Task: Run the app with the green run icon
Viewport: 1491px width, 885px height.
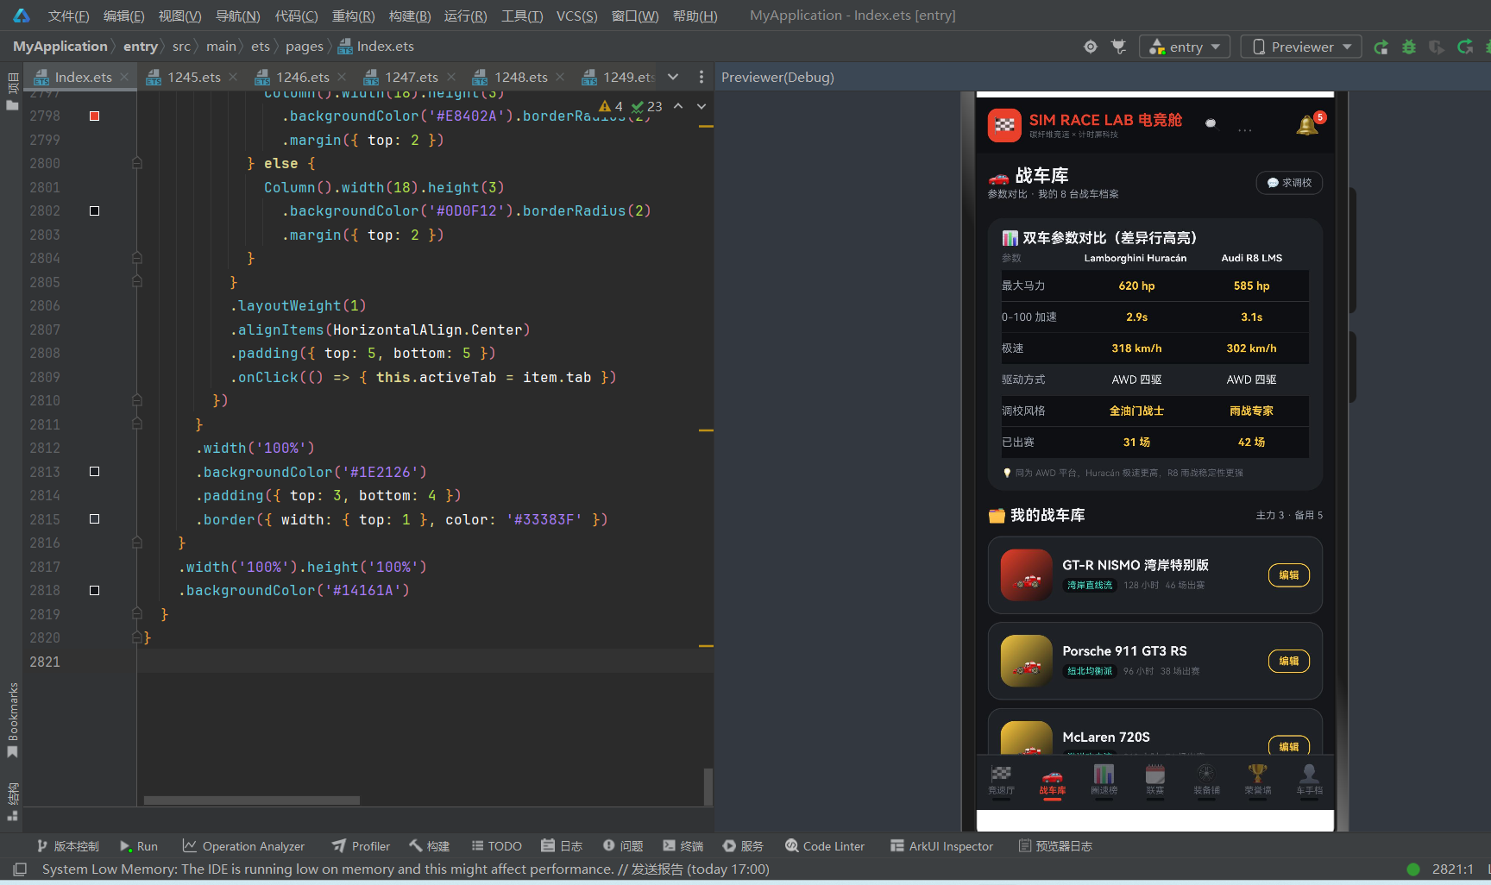Action: pyautogui.click(x=1381, y=47)
